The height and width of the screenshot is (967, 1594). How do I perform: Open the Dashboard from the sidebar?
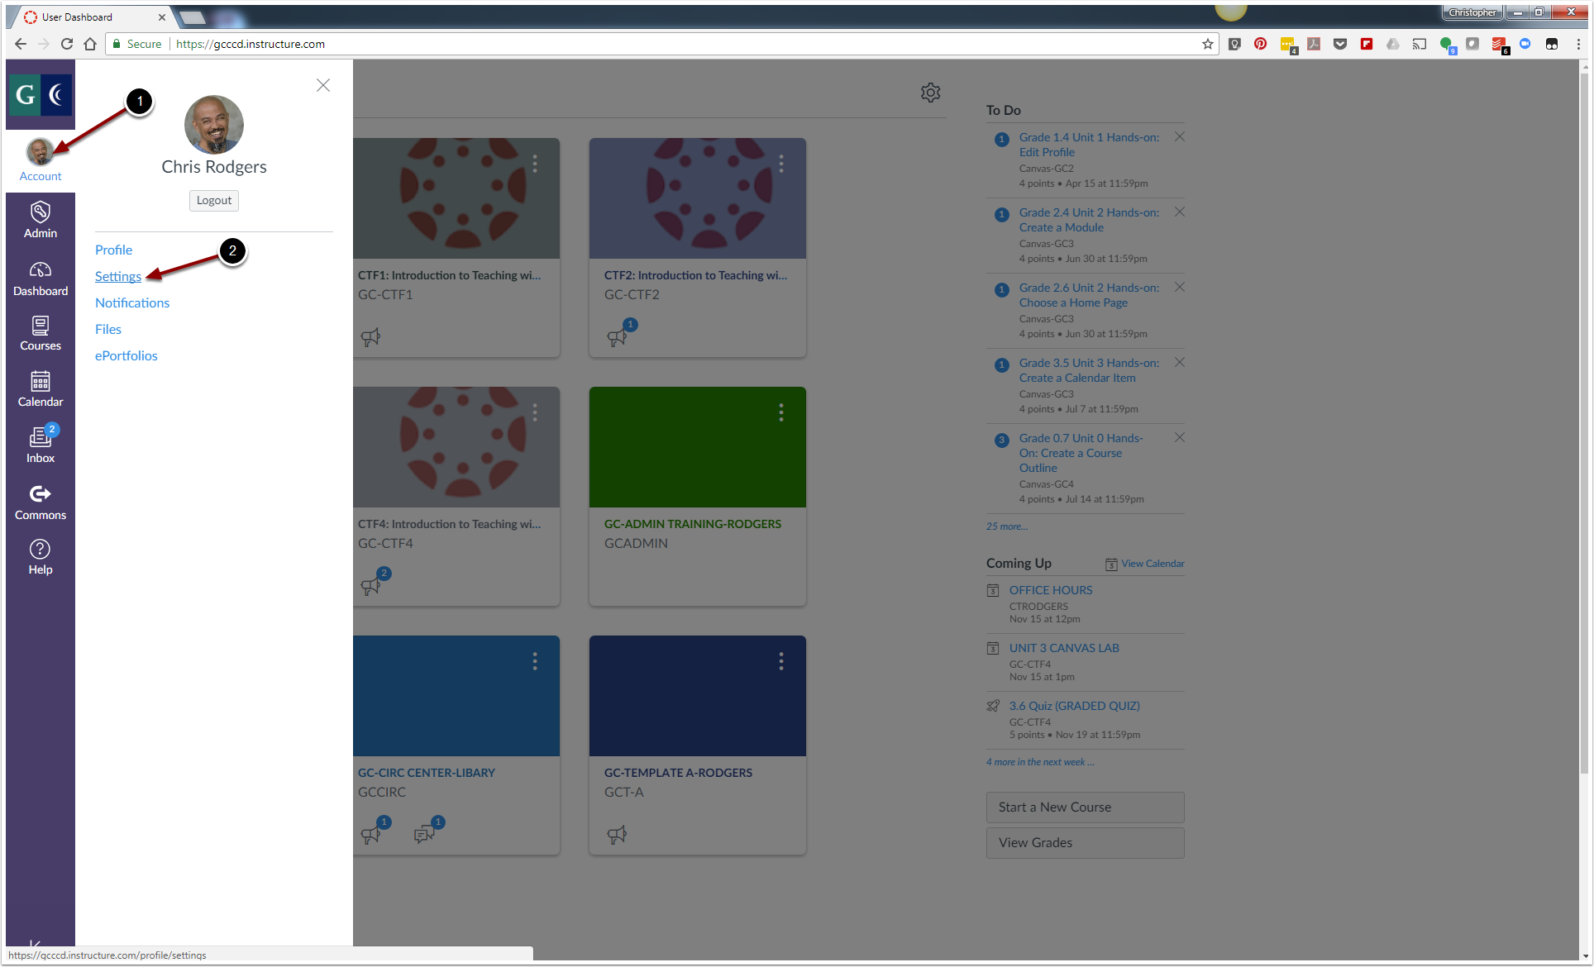(40, 279)
